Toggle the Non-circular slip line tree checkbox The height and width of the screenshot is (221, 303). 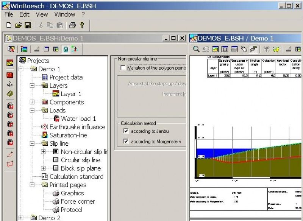[x=56, y=151]
